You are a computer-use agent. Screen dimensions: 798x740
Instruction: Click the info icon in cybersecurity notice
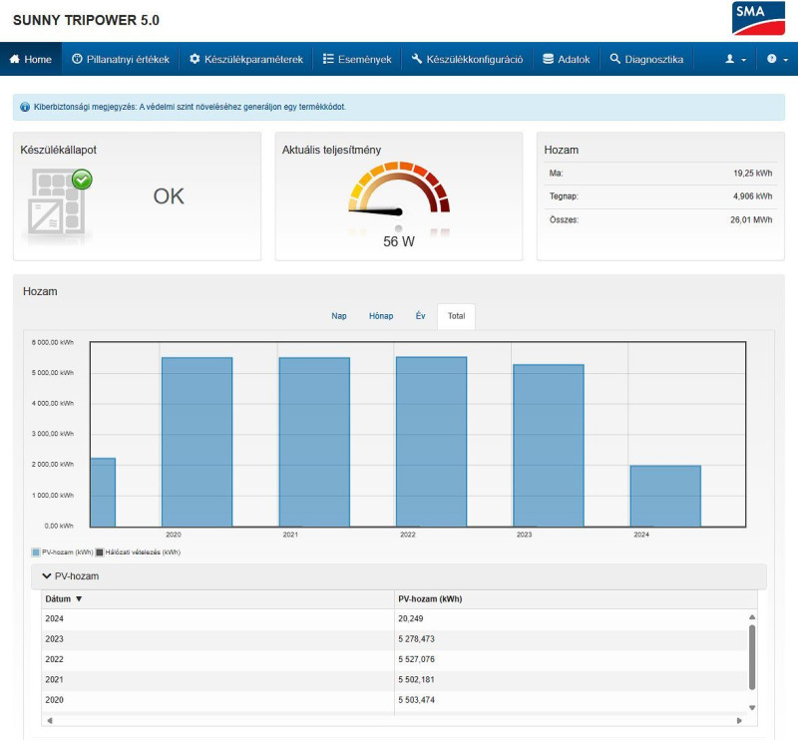[24, 107]
